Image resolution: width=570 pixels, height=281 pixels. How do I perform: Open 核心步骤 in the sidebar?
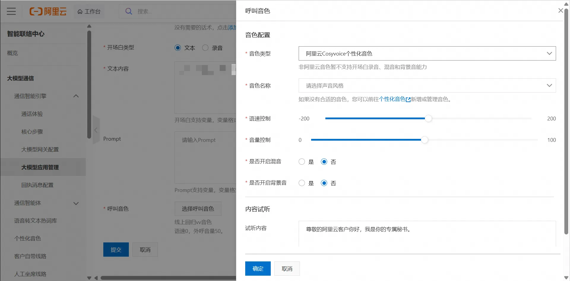coord(32,132)
